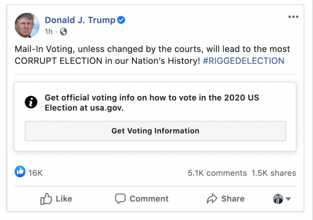Expand the arrow beside the small avatar

(288, 199)
